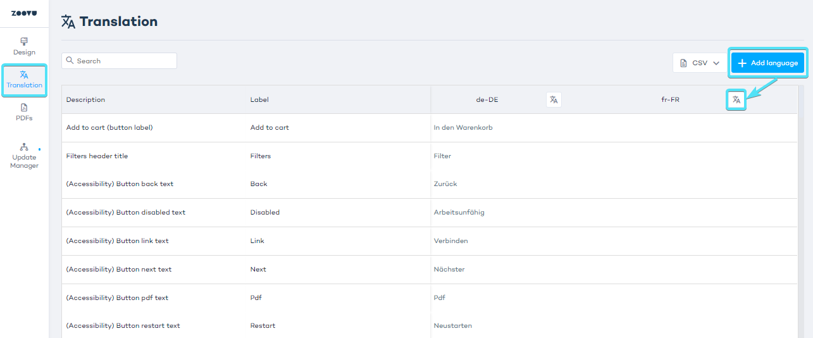Click in the Search input field
The height and width of the screenshot is (338, 813).
pos(123,61)
